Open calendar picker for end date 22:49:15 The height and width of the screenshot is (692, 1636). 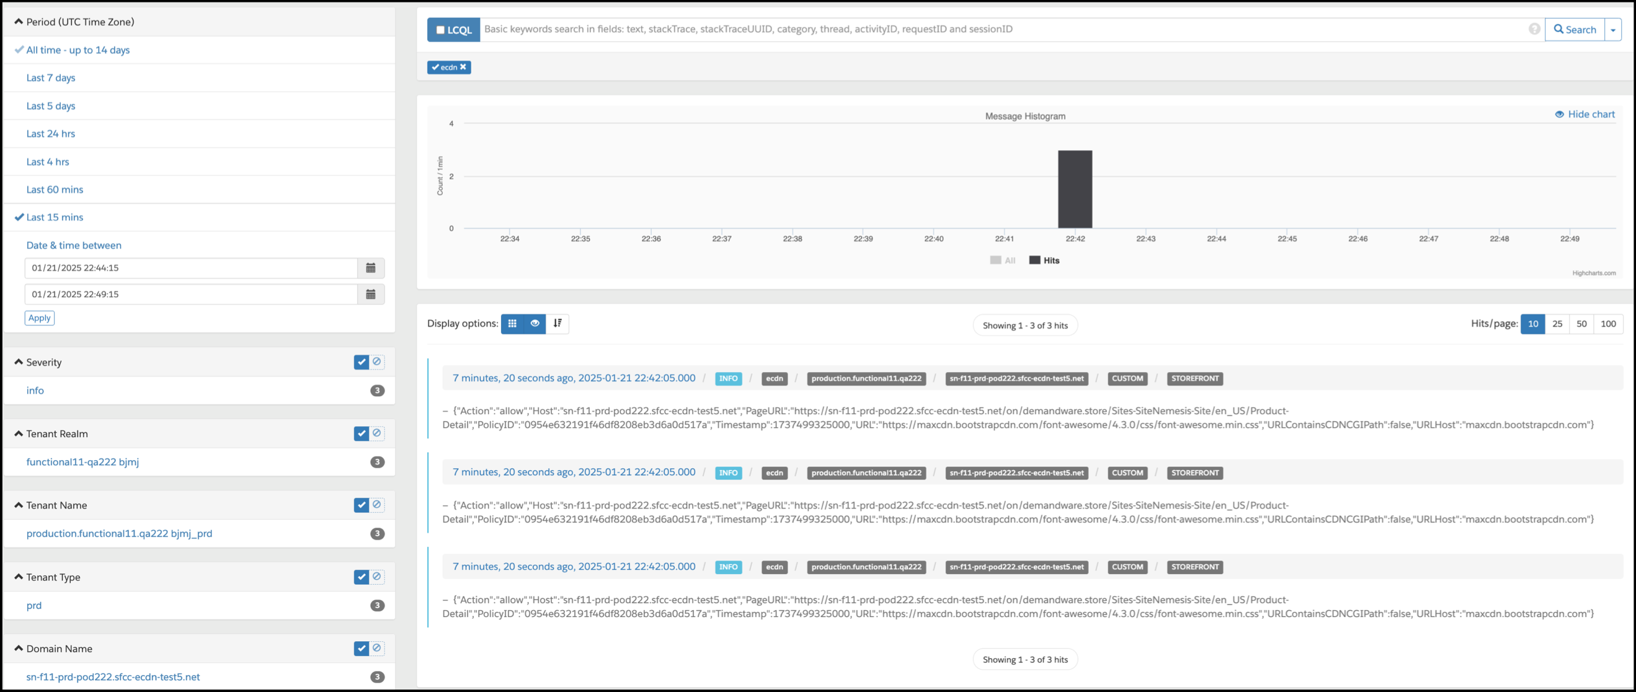coord(371,295)
